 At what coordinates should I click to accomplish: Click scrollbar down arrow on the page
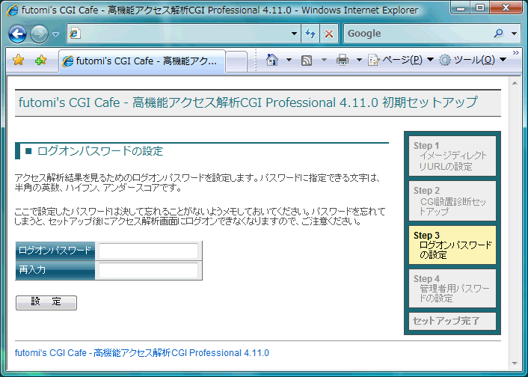(515, 364)
